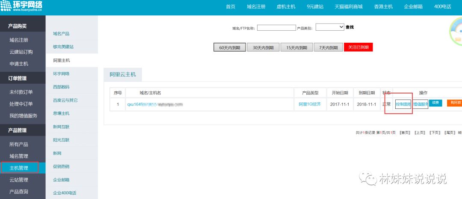Go to 首页 in pagination
This screenshot has height=199, width=462.
click(x=405, y=133)
